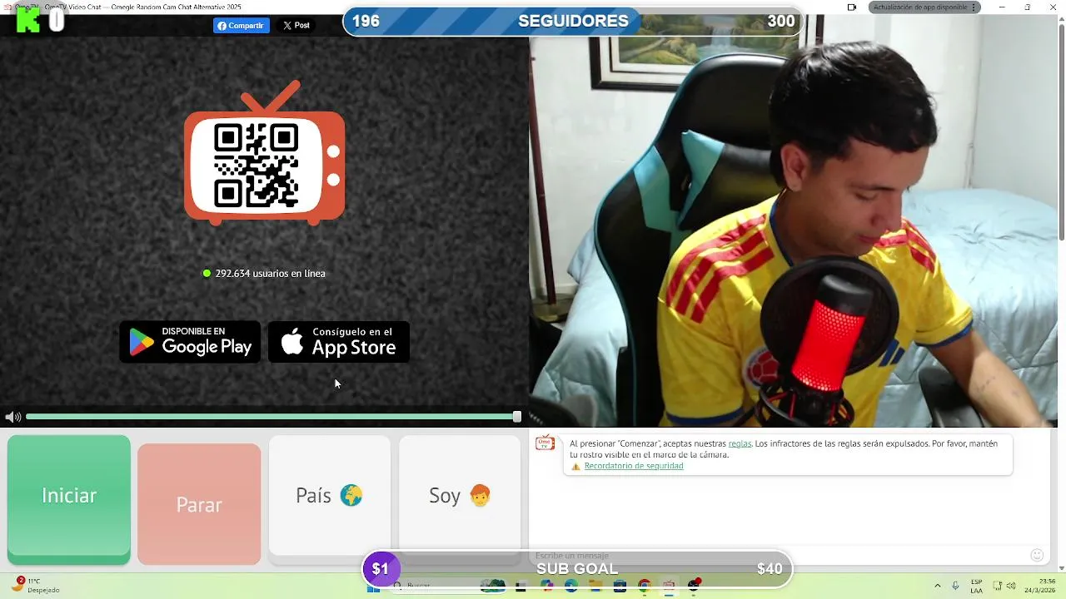This screenshot has height=599, width=1066.
Task: Click the microphone icon in system tray
Action: (x=955, y=586)
